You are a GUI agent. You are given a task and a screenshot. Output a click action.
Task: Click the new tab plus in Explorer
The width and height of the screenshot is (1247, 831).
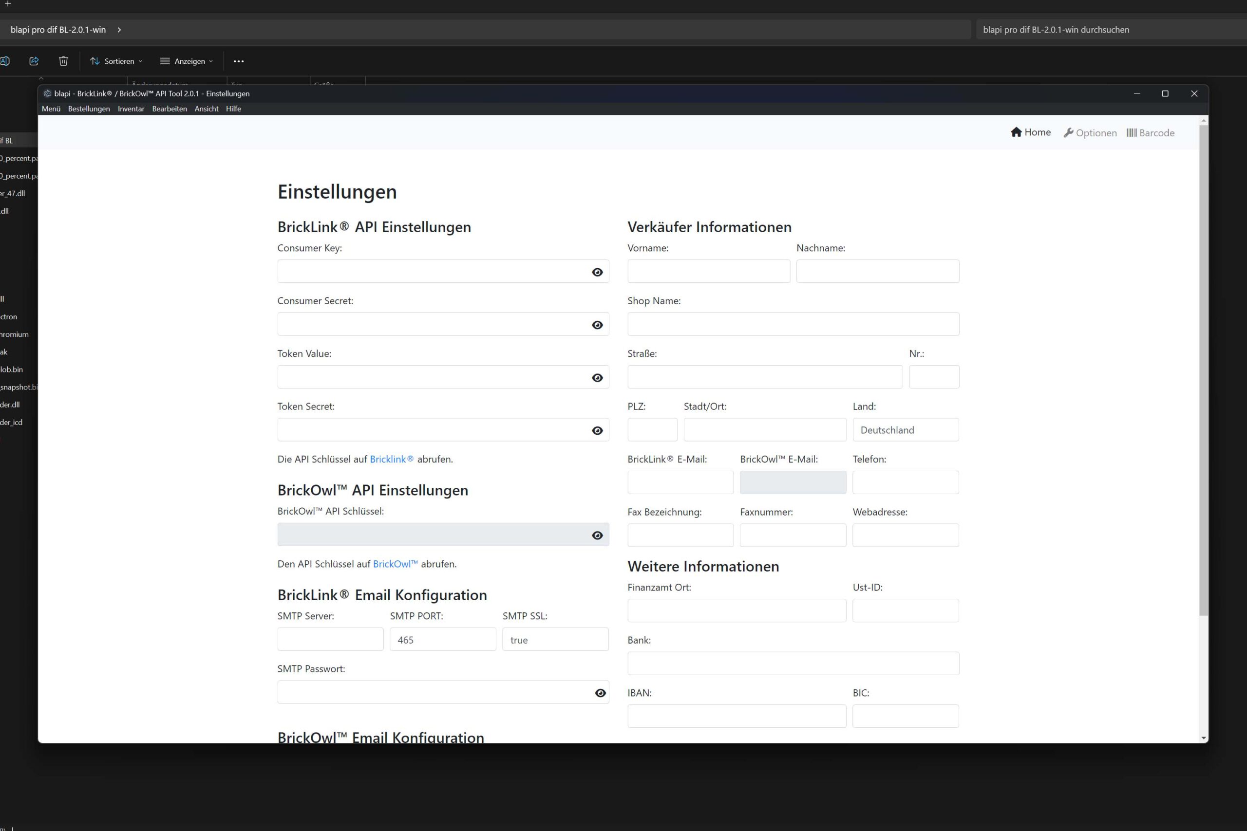[x=7, y=4]
